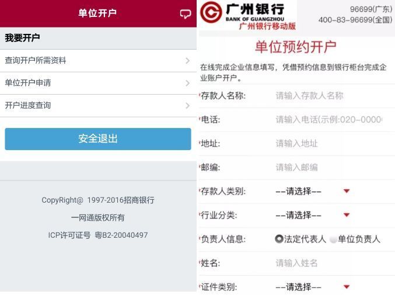Open the 行业分类 dropdown
Image resolution: width=395 pixels, height=295 pixels.
click(313, 216)
